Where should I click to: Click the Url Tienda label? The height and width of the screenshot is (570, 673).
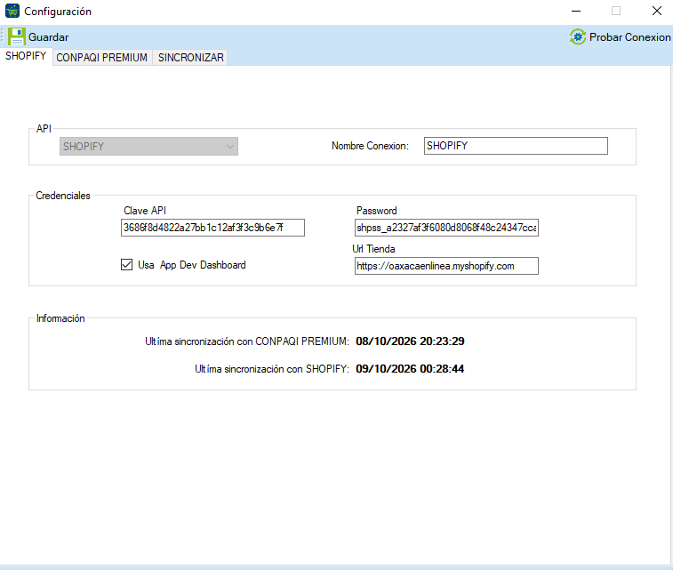(x=373, y=249)
